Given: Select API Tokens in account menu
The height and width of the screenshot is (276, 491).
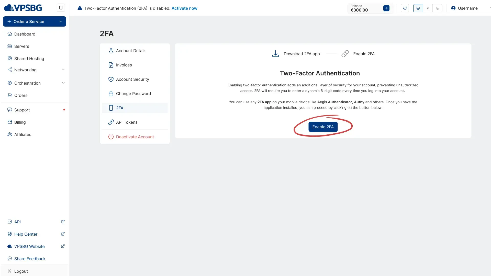Looking at the screenshot, I should tap(127, 122).
